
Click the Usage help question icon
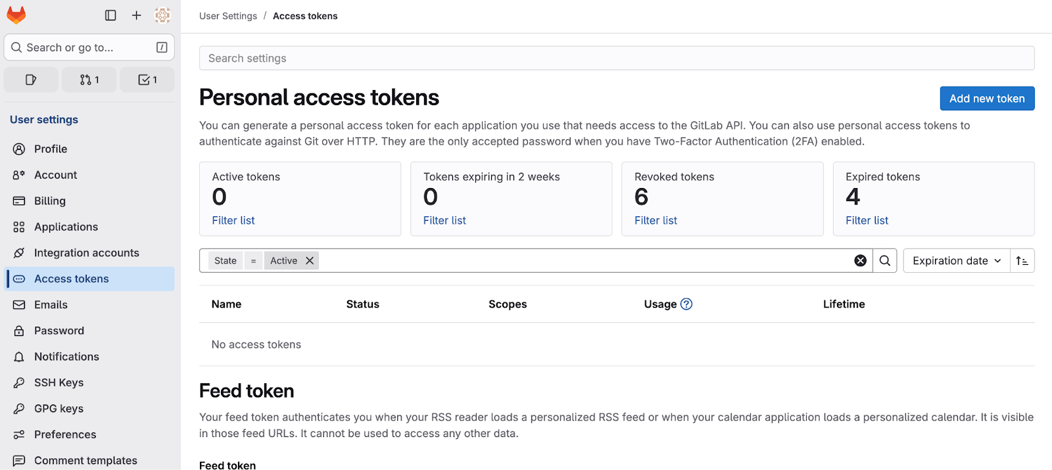tap(686, 304)
